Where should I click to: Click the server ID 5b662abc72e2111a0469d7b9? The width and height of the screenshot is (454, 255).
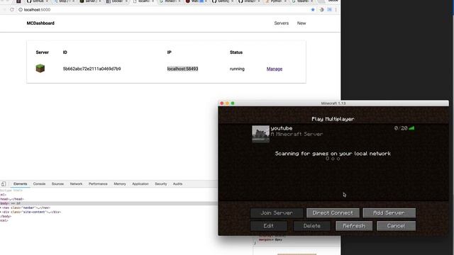(92, 69)
